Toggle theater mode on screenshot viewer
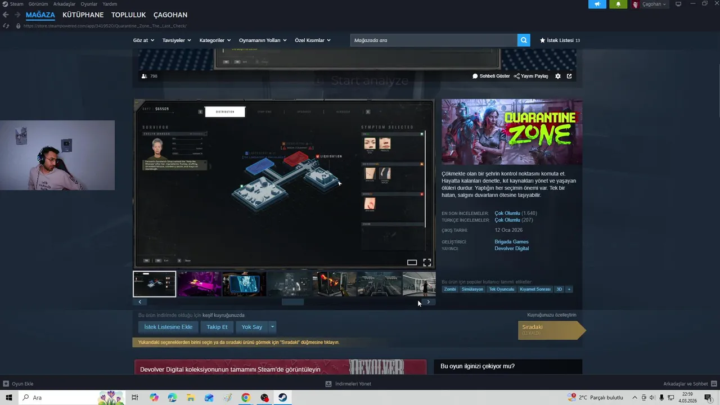This screenshot has height=405, width=720. point(412,263)
